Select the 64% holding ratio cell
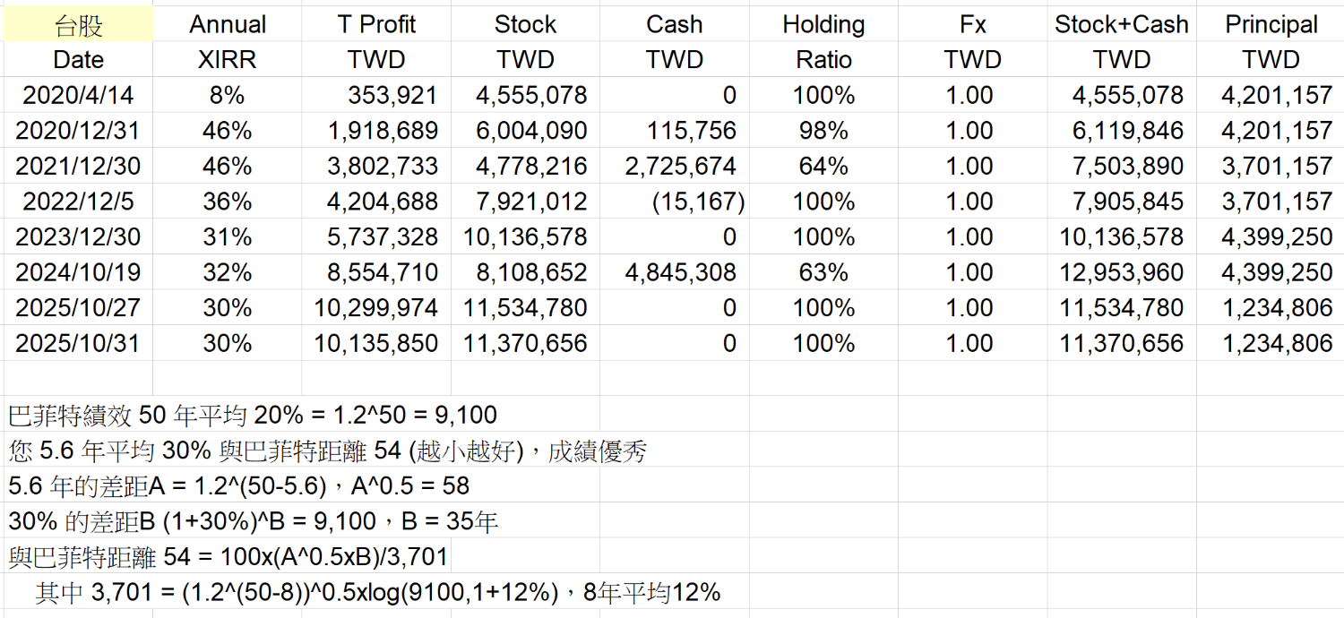This screenshot has width=1344, height=618. (x=823, y=166)
